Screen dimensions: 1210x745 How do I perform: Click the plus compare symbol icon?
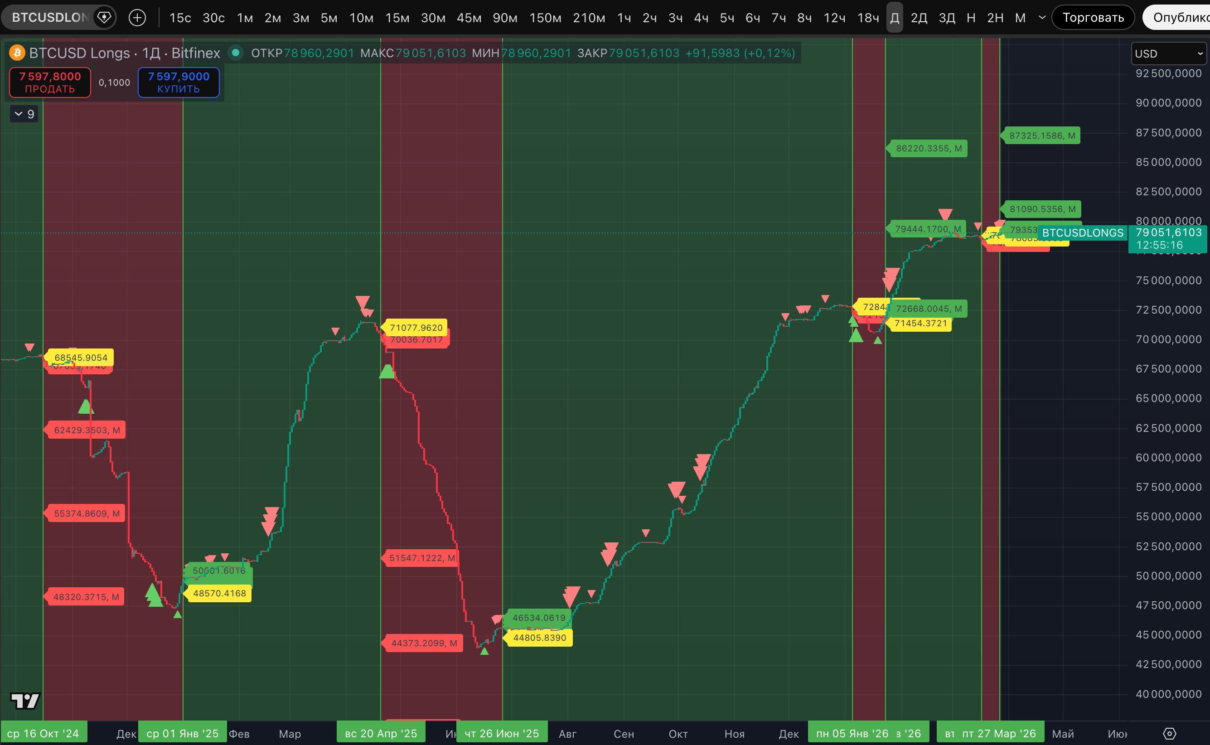[x=137, y=18]
